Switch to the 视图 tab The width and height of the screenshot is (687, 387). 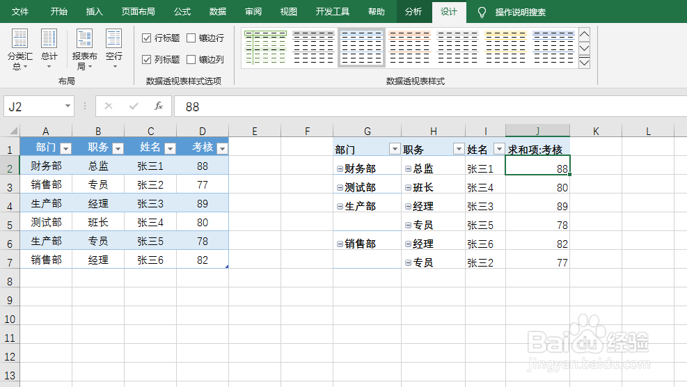click(x=289, y=12)
